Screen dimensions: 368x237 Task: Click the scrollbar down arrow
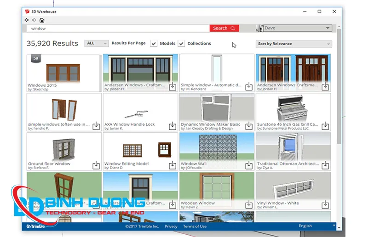[339, 228]
